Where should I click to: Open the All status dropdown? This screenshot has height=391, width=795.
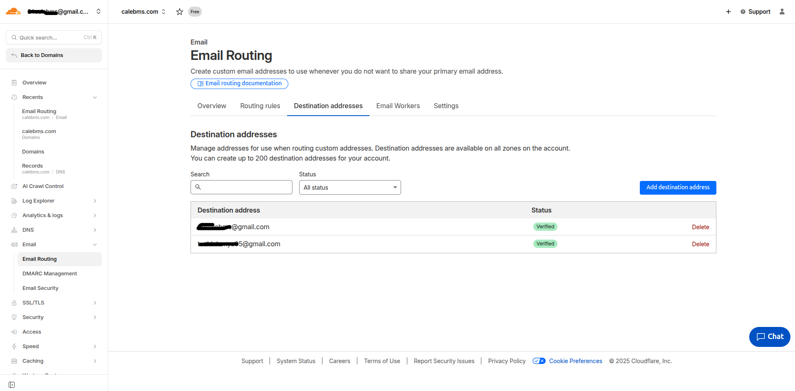click(x=350, y=187)
